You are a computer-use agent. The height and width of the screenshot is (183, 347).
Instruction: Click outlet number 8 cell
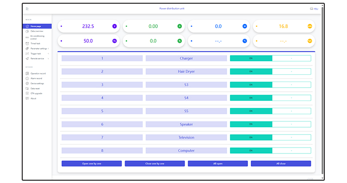point(102,151)
